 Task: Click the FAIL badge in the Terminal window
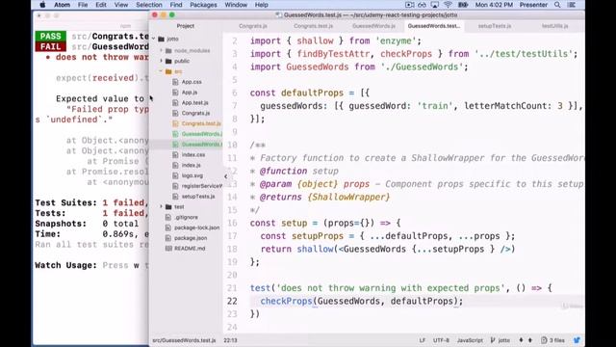tap(50, 46)
